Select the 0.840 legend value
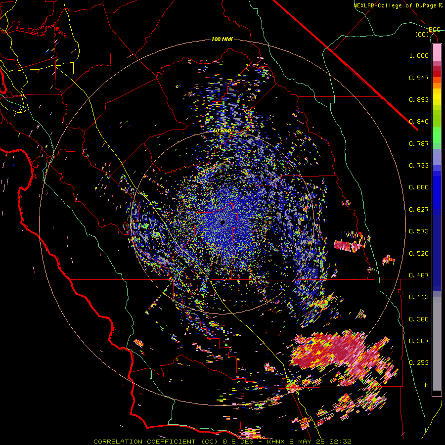This screenshot has height=445, width=445. 419,122
